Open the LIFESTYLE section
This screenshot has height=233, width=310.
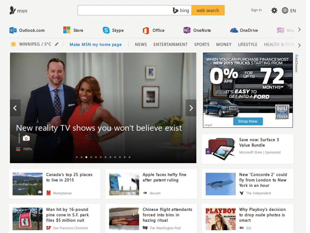click(248, 44)
